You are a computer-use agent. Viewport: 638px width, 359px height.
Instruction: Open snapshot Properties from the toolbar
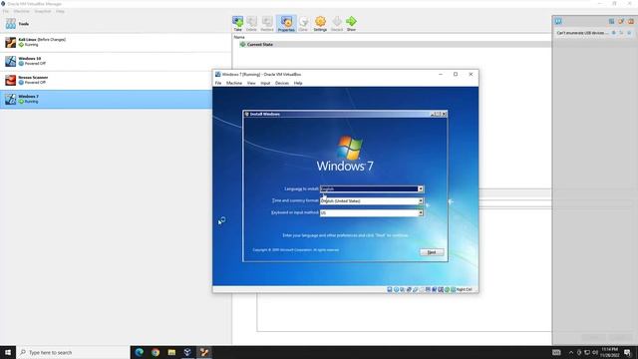click(286, 24)
